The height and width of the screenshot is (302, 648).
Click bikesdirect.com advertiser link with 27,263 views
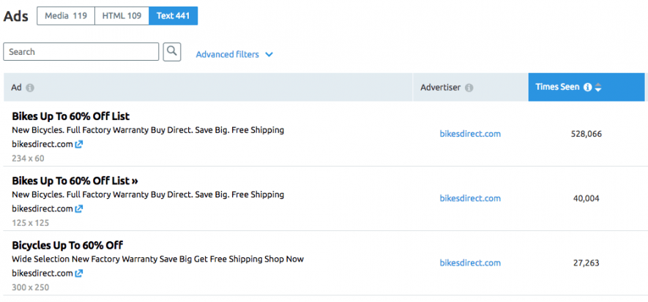pos(470,263)
